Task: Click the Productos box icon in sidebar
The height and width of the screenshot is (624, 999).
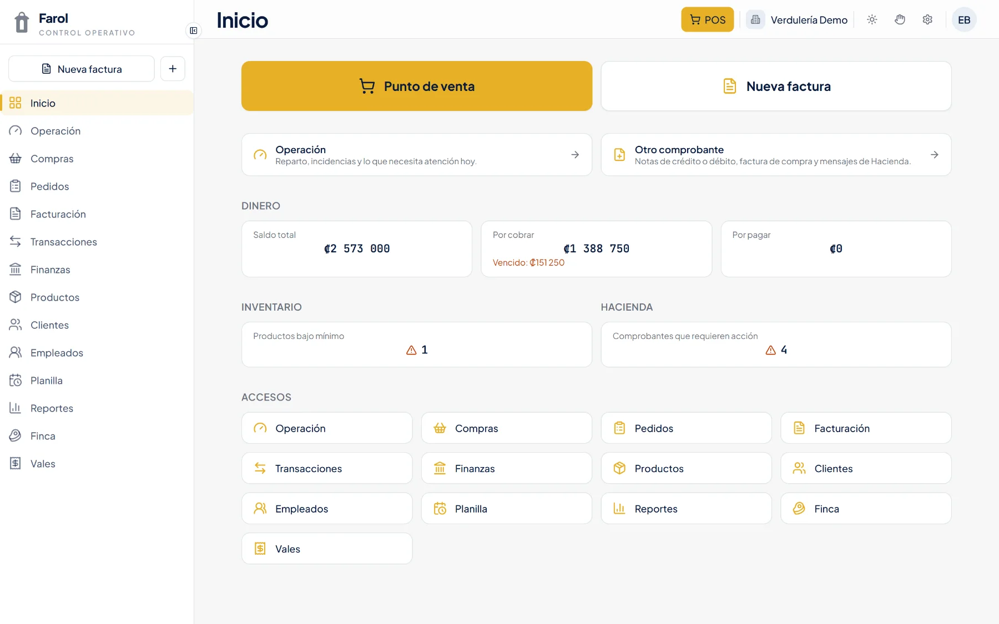Action: point(16,297)
